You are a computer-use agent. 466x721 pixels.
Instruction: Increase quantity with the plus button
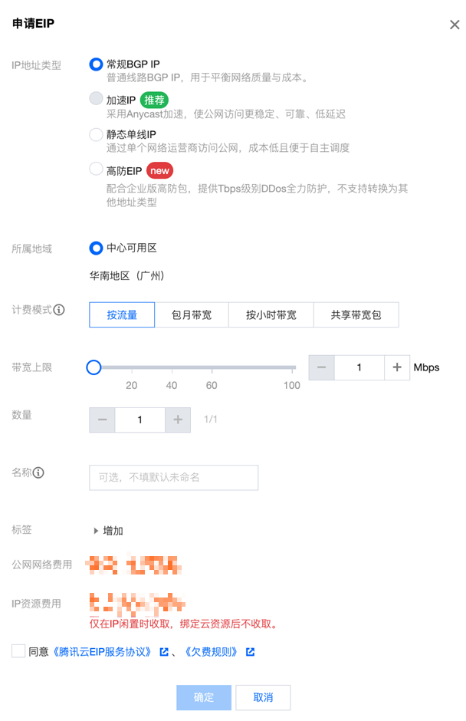[178, 420]
